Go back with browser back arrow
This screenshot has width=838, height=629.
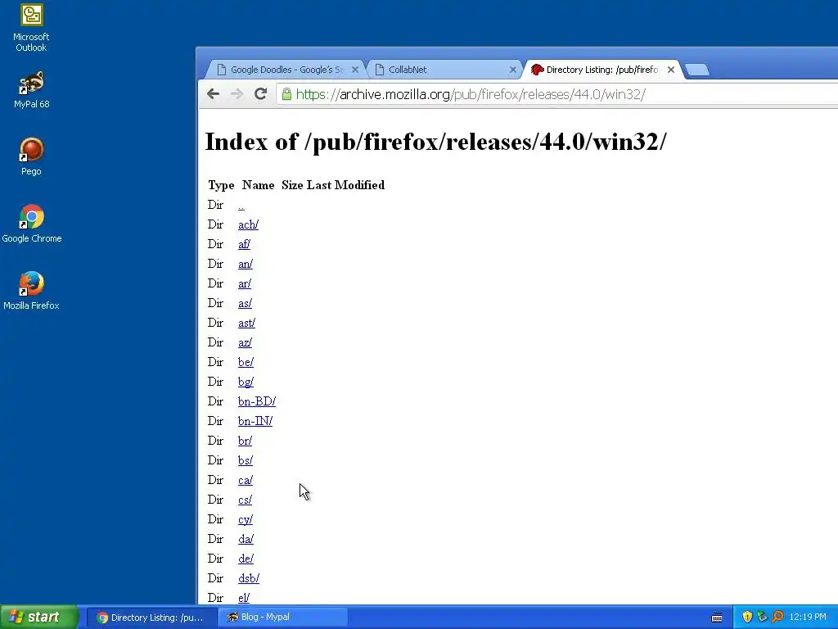(214, 94)
